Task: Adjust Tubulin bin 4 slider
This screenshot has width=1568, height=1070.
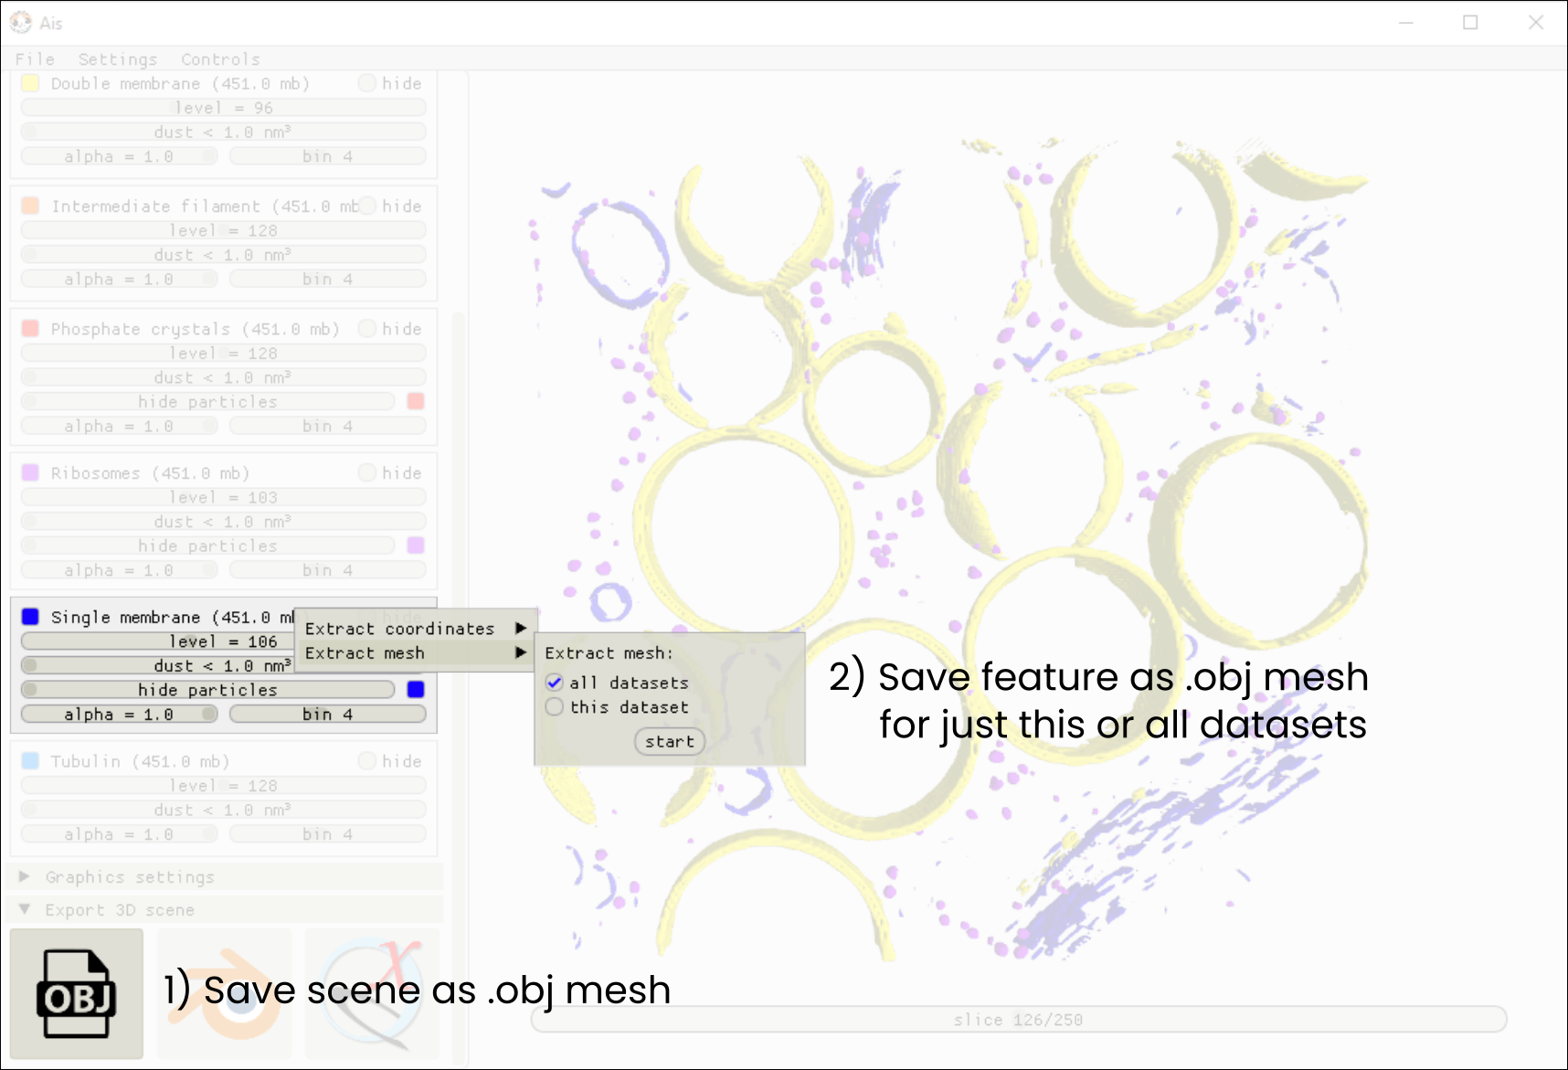Action: [328, 834]
